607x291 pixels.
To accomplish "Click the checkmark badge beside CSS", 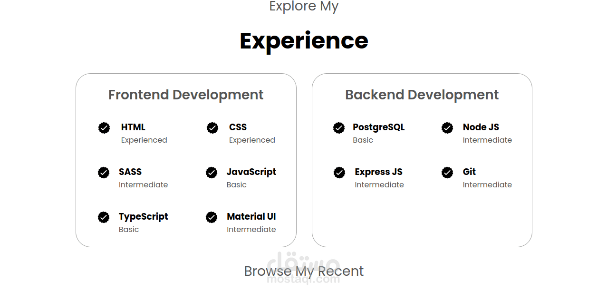I will [212, 128].
